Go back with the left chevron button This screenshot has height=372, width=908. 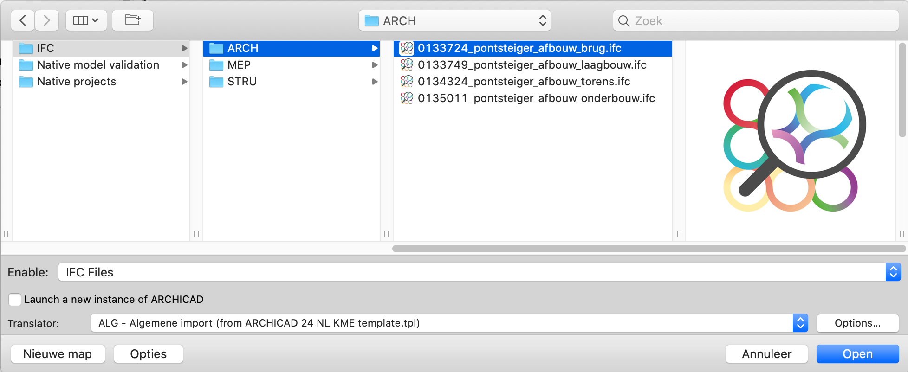pyautogui.click(x=23, y=20)
